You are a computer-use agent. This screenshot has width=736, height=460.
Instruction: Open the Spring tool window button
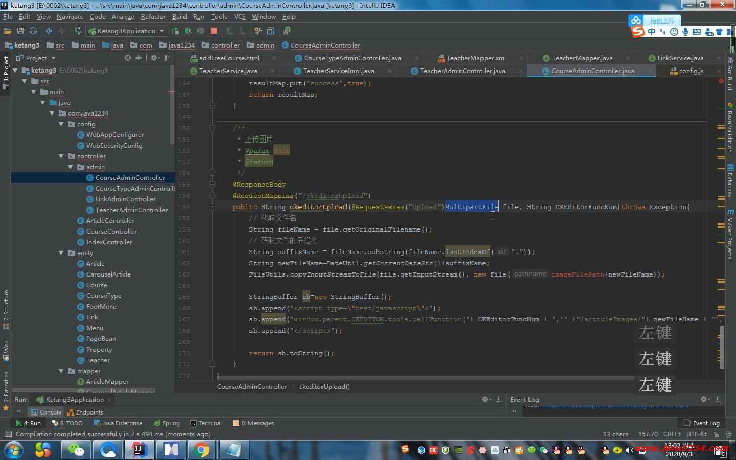pyautogui.click(x=167, y=423)
